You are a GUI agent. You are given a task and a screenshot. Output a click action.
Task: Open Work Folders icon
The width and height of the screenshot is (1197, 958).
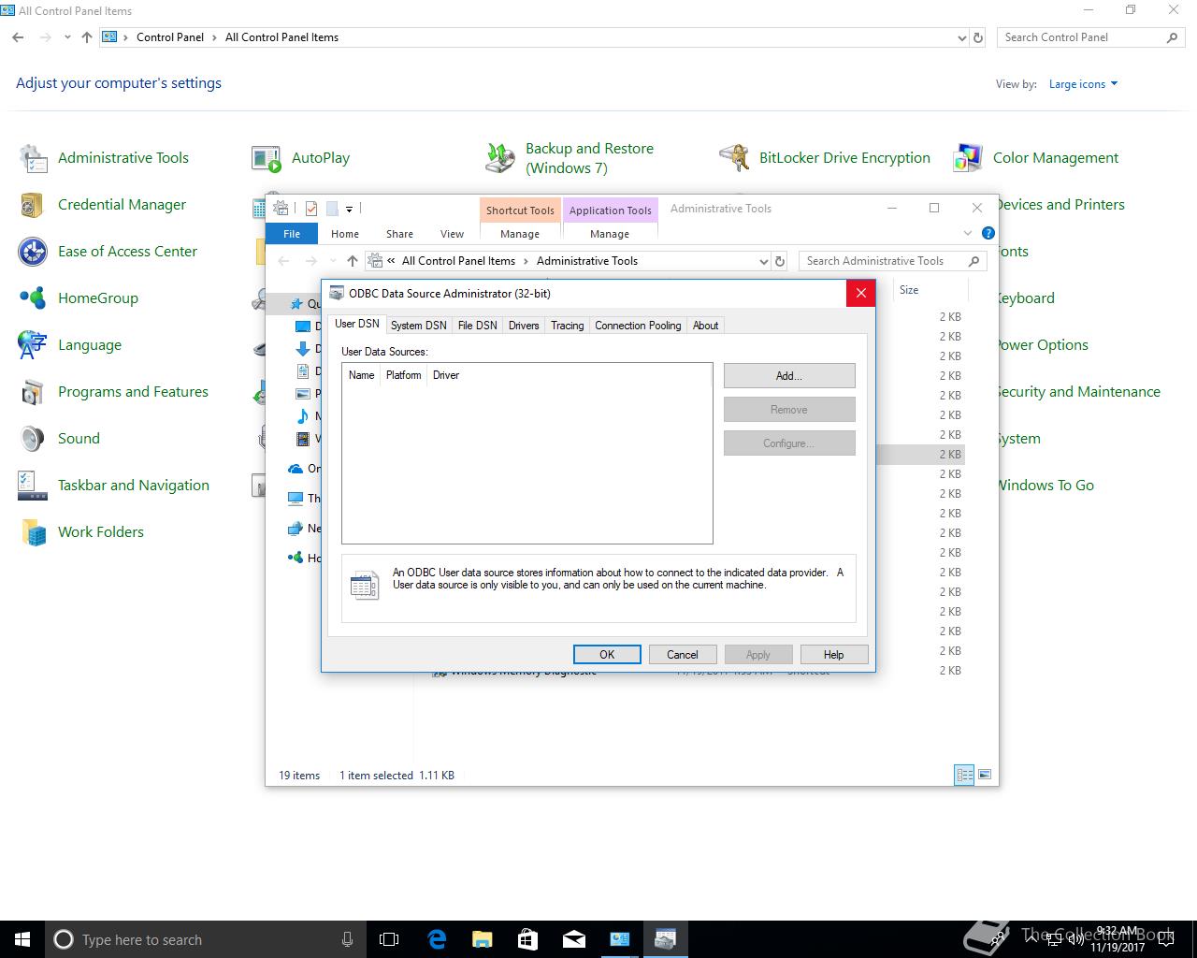coord(33,532)
